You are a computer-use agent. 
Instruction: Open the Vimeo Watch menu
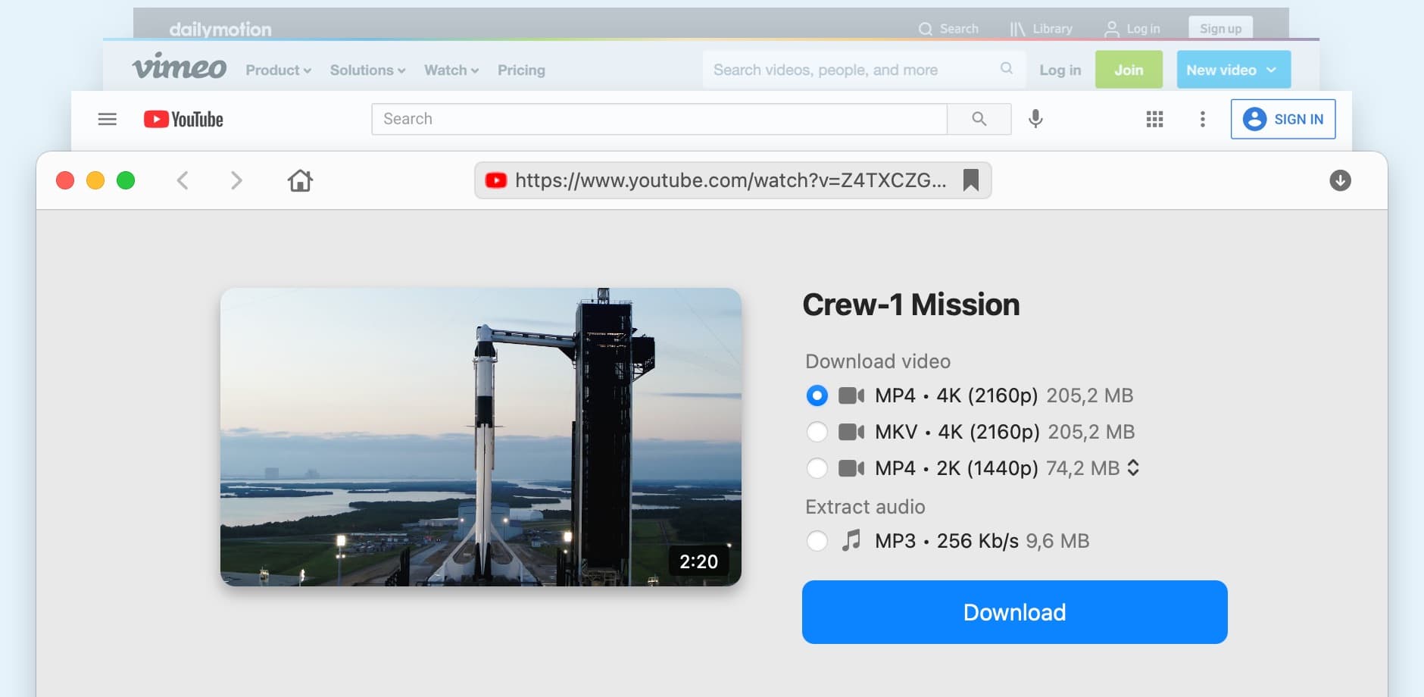(x=451, y=70)
